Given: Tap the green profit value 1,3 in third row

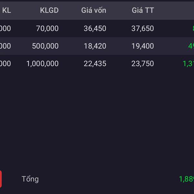Looking at the screenshot, I should tap(188, 64).
